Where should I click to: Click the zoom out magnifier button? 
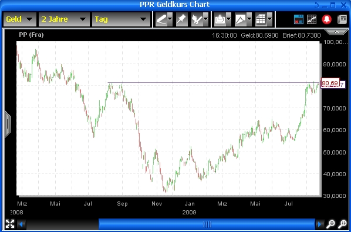coord(330,224)
